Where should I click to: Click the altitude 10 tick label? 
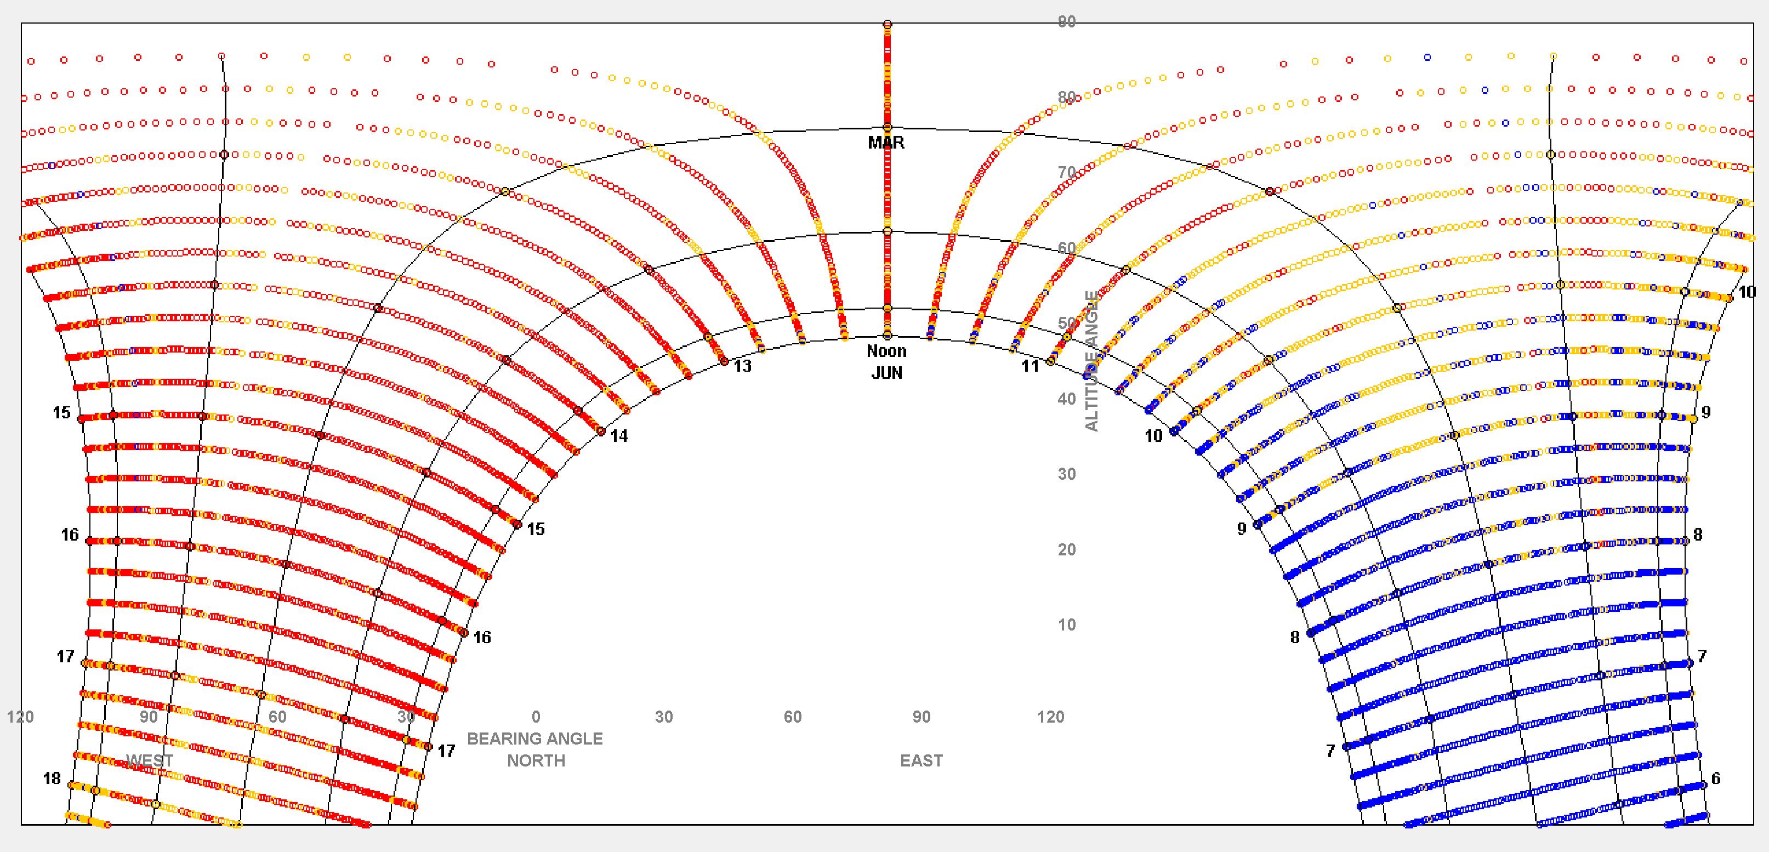point(1066,626)
